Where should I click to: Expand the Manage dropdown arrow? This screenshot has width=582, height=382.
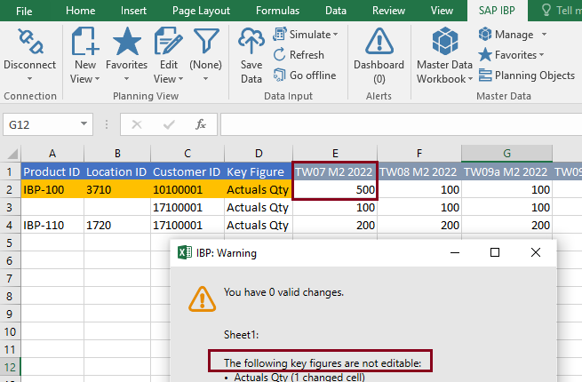click(544, 35)
